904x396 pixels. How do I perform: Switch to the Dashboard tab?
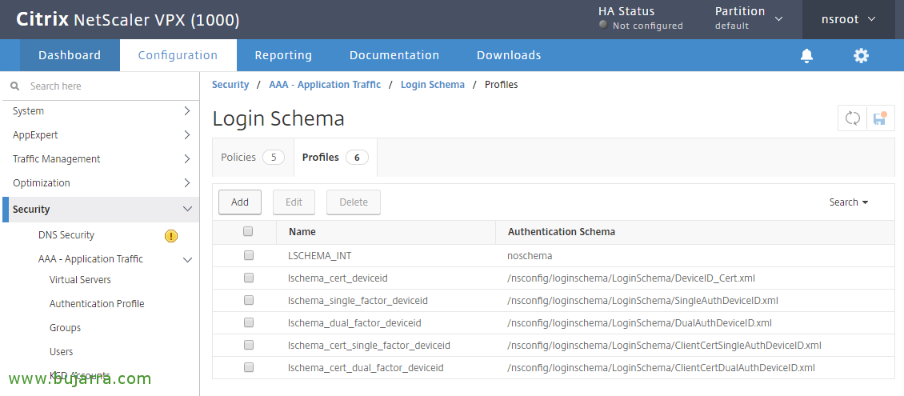(70, 55)
